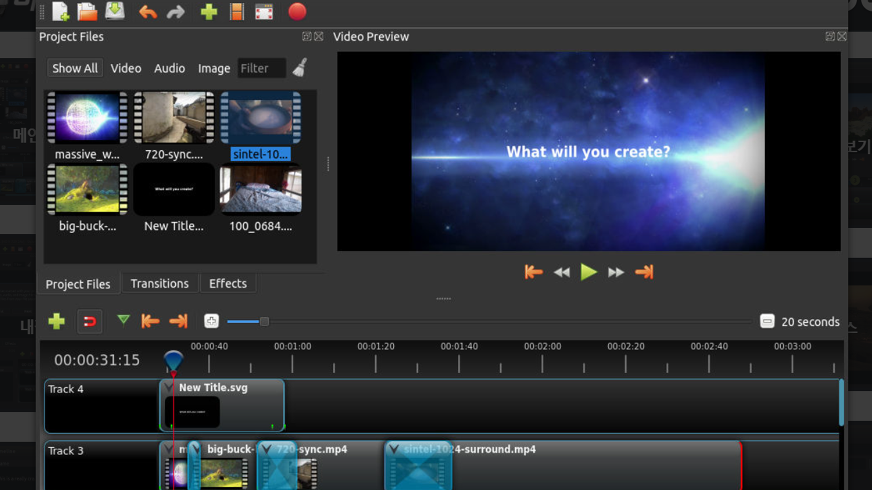872x490 pixels.
Task: Open a project with the folder icon
Action: click(87, 12)
